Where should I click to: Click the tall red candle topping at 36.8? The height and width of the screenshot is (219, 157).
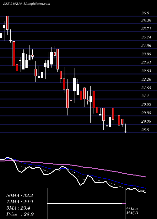point(7,23)
